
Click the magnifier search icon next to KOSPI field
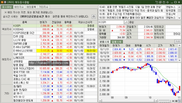pos(126,22)
